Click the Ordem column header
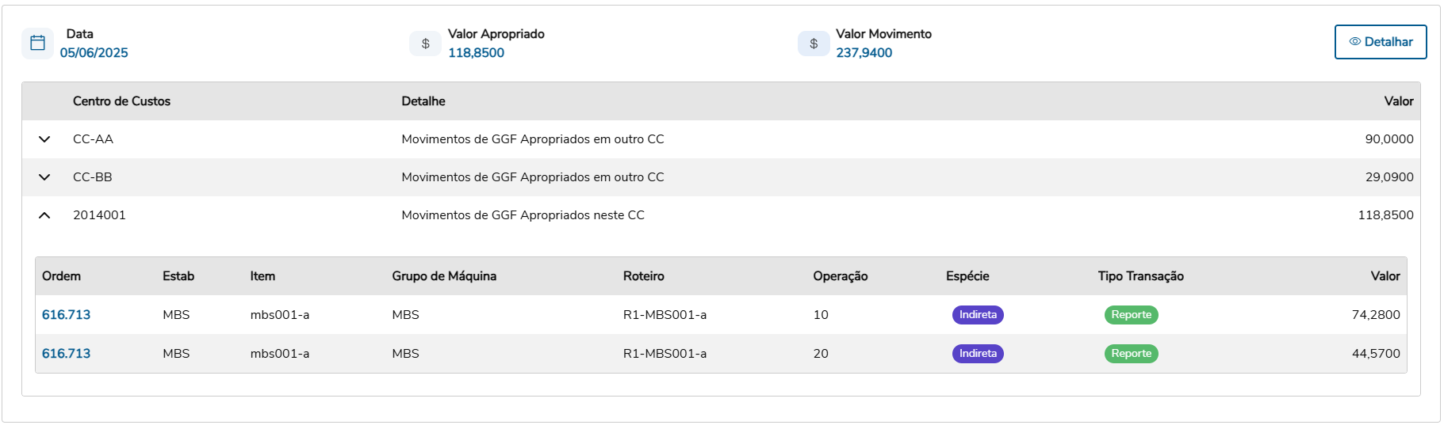Image resolution: width=1444 pixels, height=425 pixels. tap(61, 276)
